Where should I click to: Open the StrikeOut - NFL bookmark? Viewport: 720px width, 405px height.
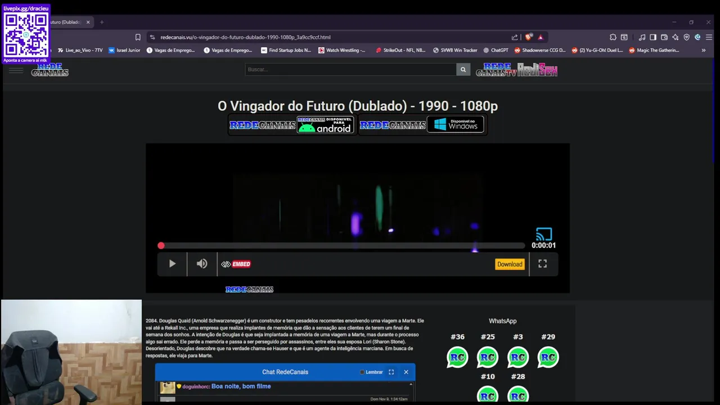point(400,50)
